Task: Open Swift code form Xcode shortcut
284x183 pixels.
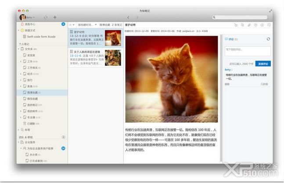Action: click(x=41, y=36)
